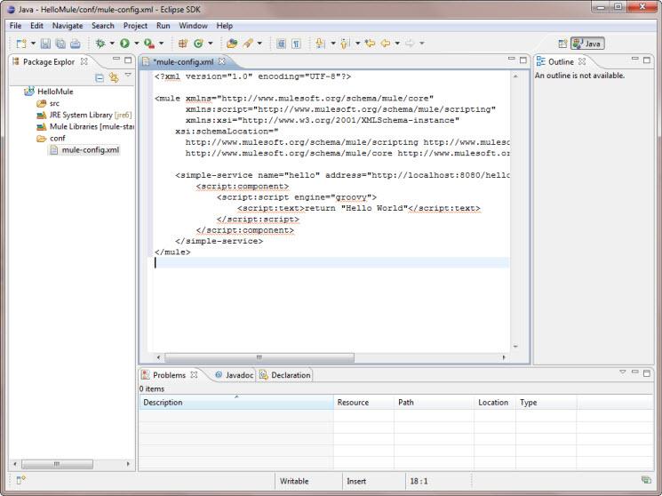The image size is (662, 496).
Task: Open the Problems view menu triangle
Action: 622,372
